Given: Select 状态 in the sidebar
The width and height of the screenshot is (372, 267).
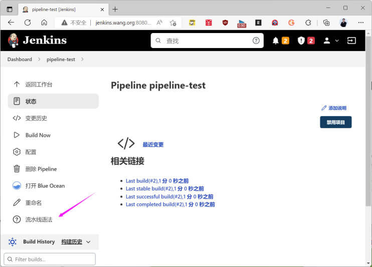Looking at the screenshot, I should click(x=53, y=101).
